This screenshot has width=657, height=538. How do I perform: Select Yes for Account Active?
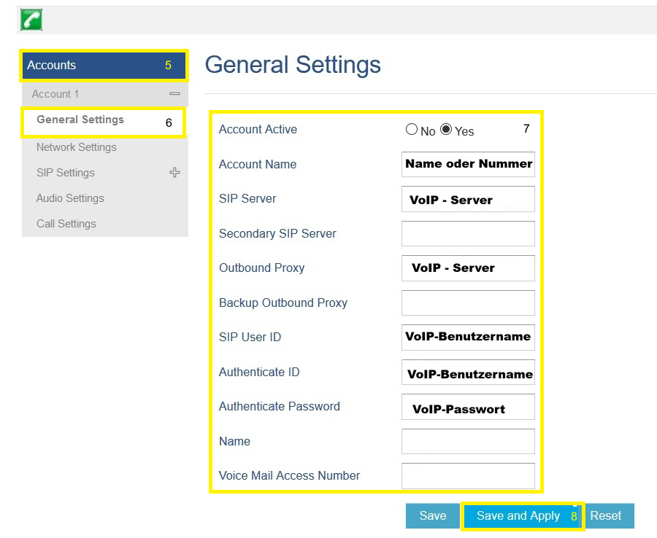pos(446,129)
